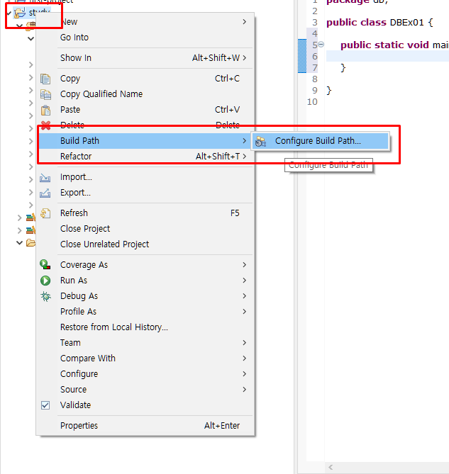The height and width of the screenshot is (474, 449).
Task: Expand the Refactor submenu arrow
Action: 245,157
